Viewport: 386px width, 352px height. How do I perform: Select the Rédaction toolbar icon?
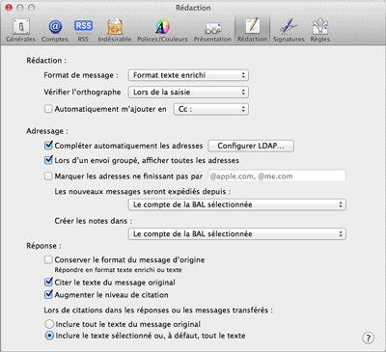coord(252,31)
